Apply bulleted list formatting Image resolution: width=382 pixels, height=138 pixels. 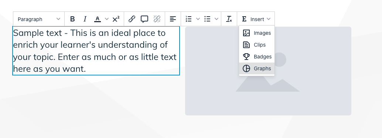click(x=207, y=19)
